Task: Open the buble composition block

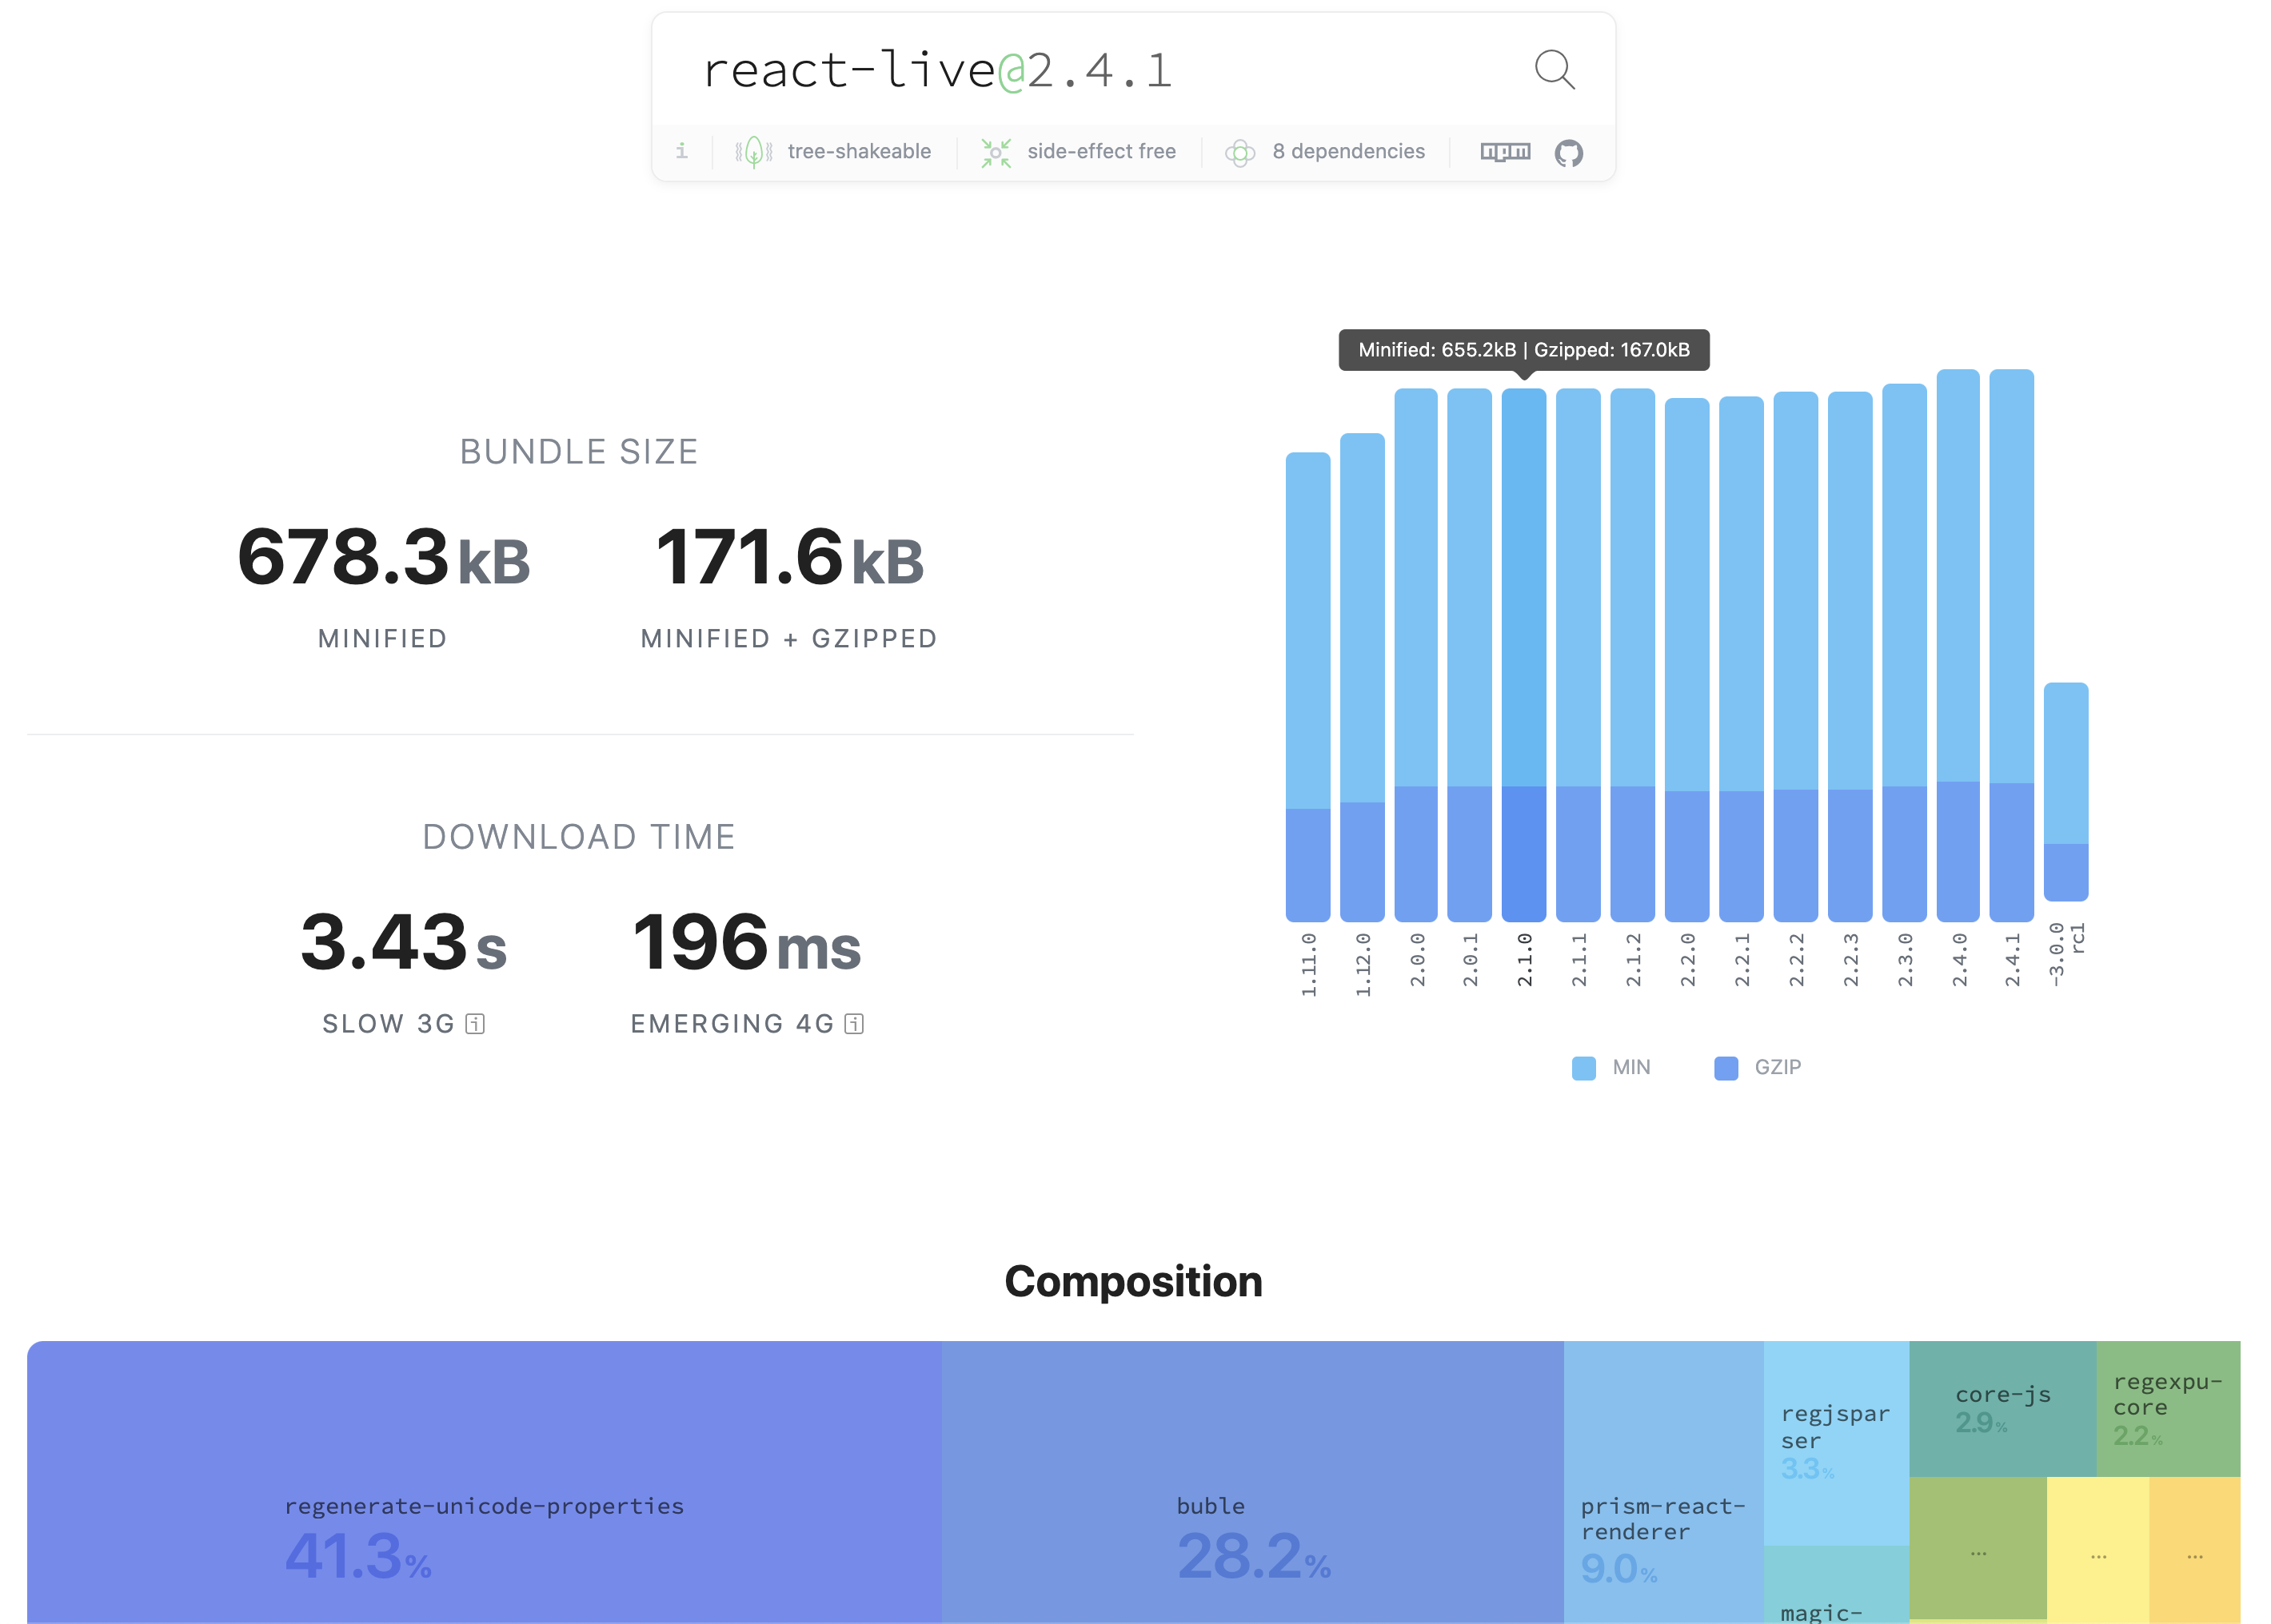Action: point(1251,1480)
